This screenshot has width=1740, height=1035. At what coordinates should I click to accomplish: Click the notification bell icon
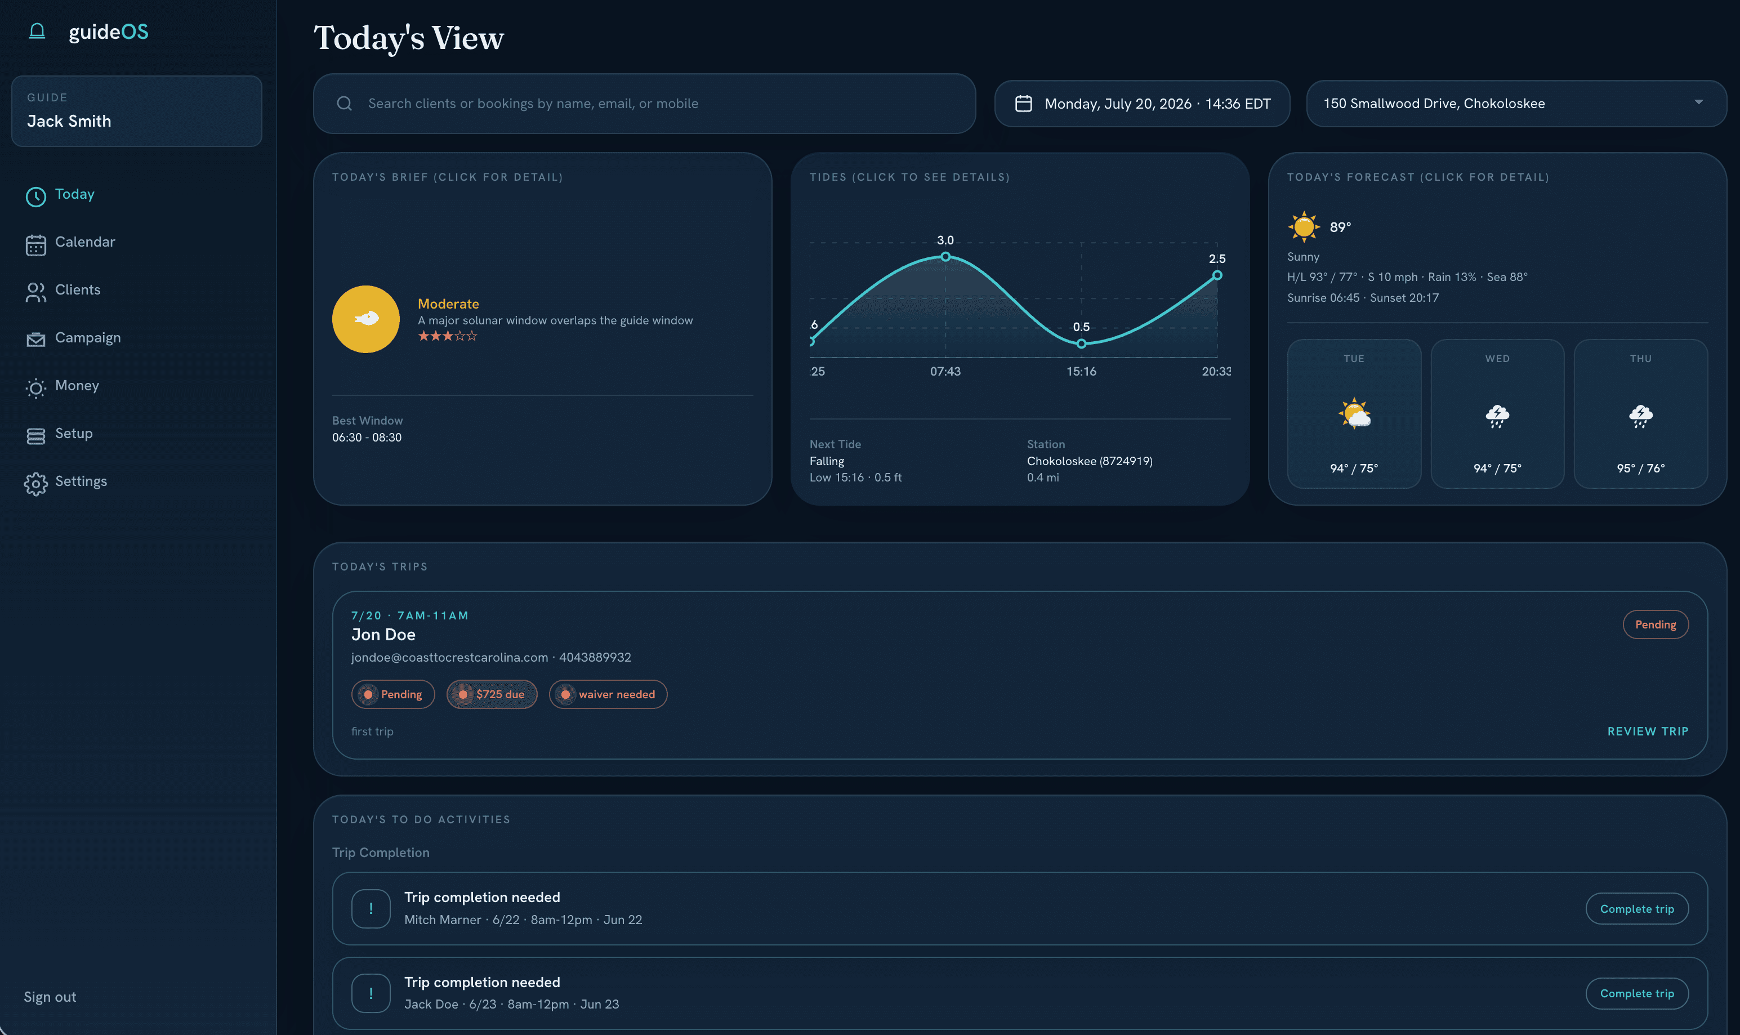click(x=37, y=32)
